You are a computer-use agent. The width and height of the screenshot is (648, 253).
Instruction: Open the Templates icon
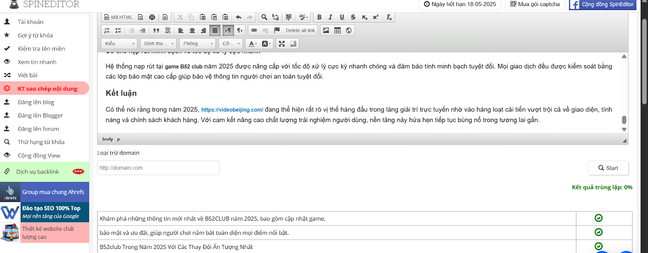(165, 17)
